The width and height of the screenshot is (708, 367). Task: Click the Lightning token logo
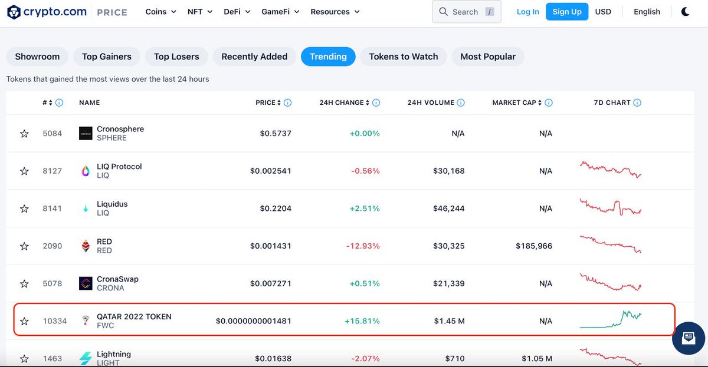[x=86, y=358]
